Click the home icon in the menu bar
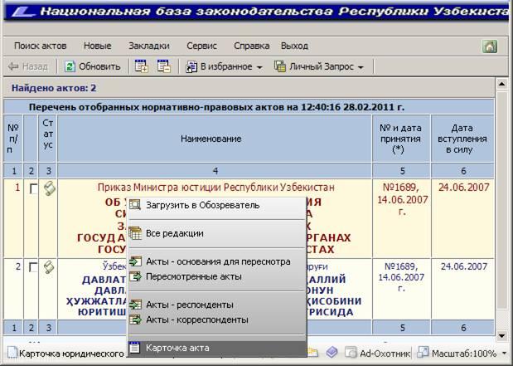The width and height of the screenshot is (513, 366). [x=490, y=46]
